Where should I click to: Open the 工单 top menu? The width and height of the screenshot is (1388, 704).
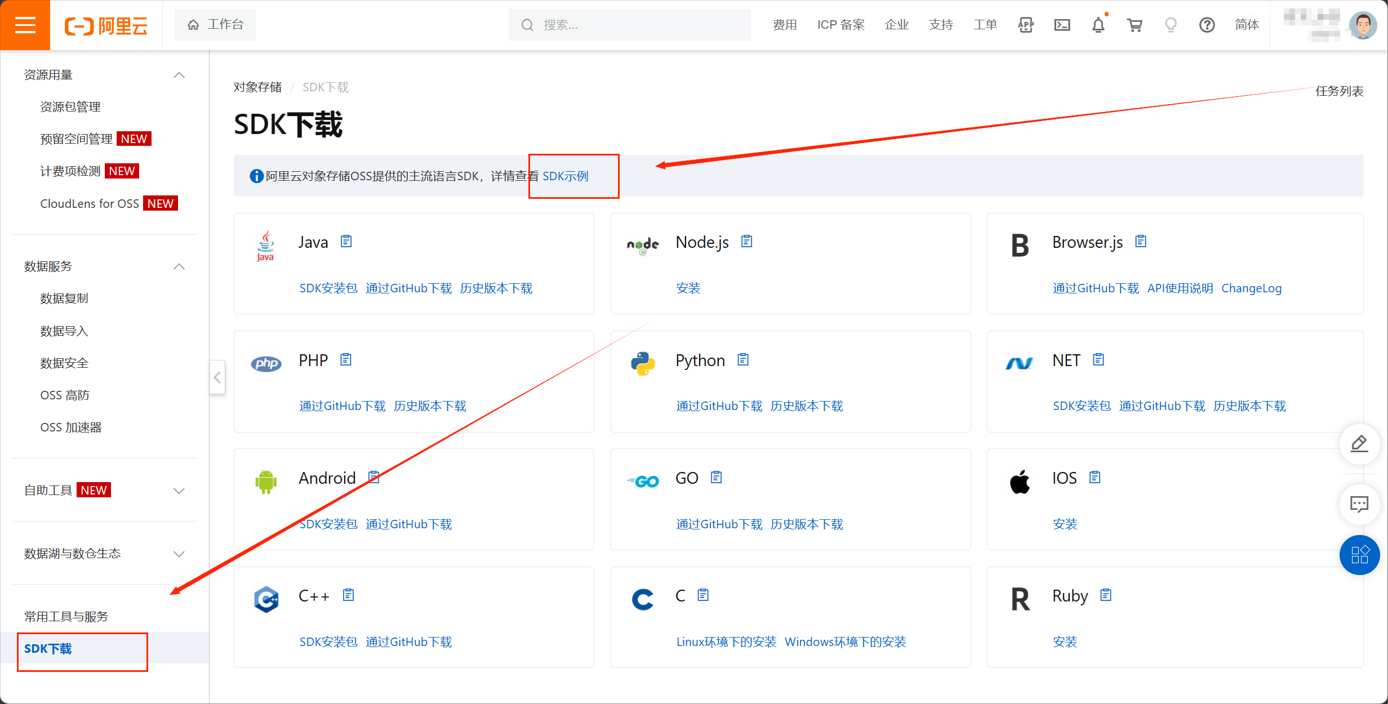pyautogui.click(x=985, y=25)
